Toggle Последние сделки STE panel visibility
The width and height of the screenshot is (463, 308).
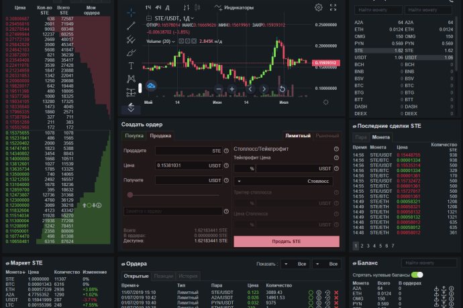point(354,127)
